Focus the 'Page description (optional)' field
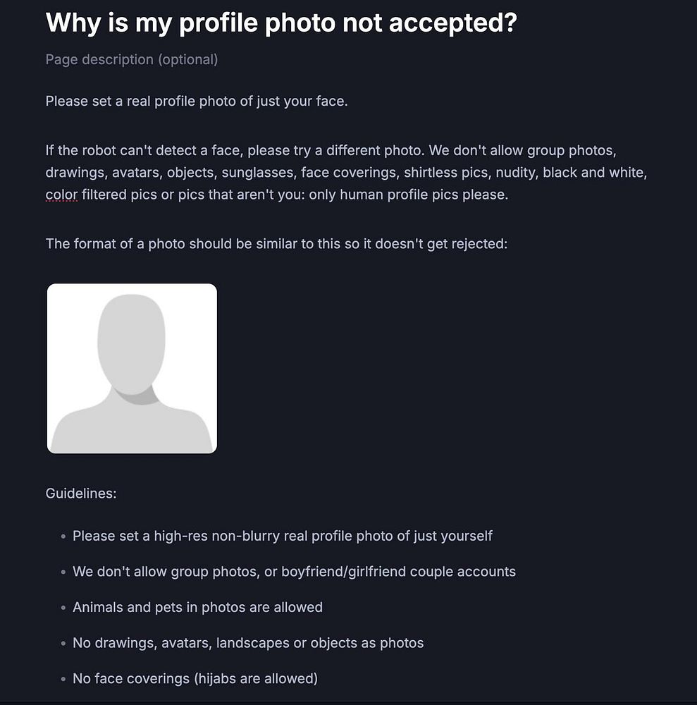697x705 pixels. point(132,59)
